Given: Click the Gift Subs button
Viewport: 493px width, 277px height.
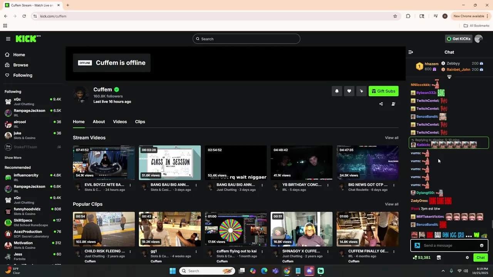Looking at the screenshot, I should [383, 91].
